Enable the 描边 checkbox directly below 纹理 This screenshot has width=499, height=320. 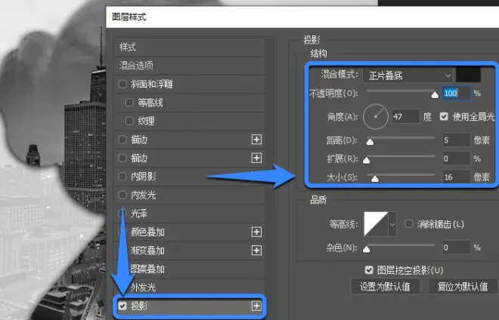[x=122, y=140]
